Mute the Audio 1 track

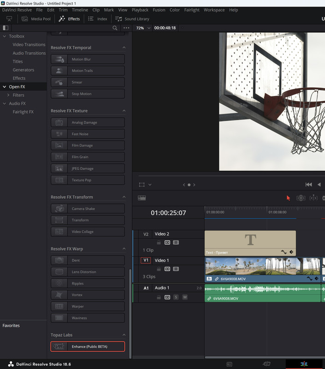tap(185, 297)
